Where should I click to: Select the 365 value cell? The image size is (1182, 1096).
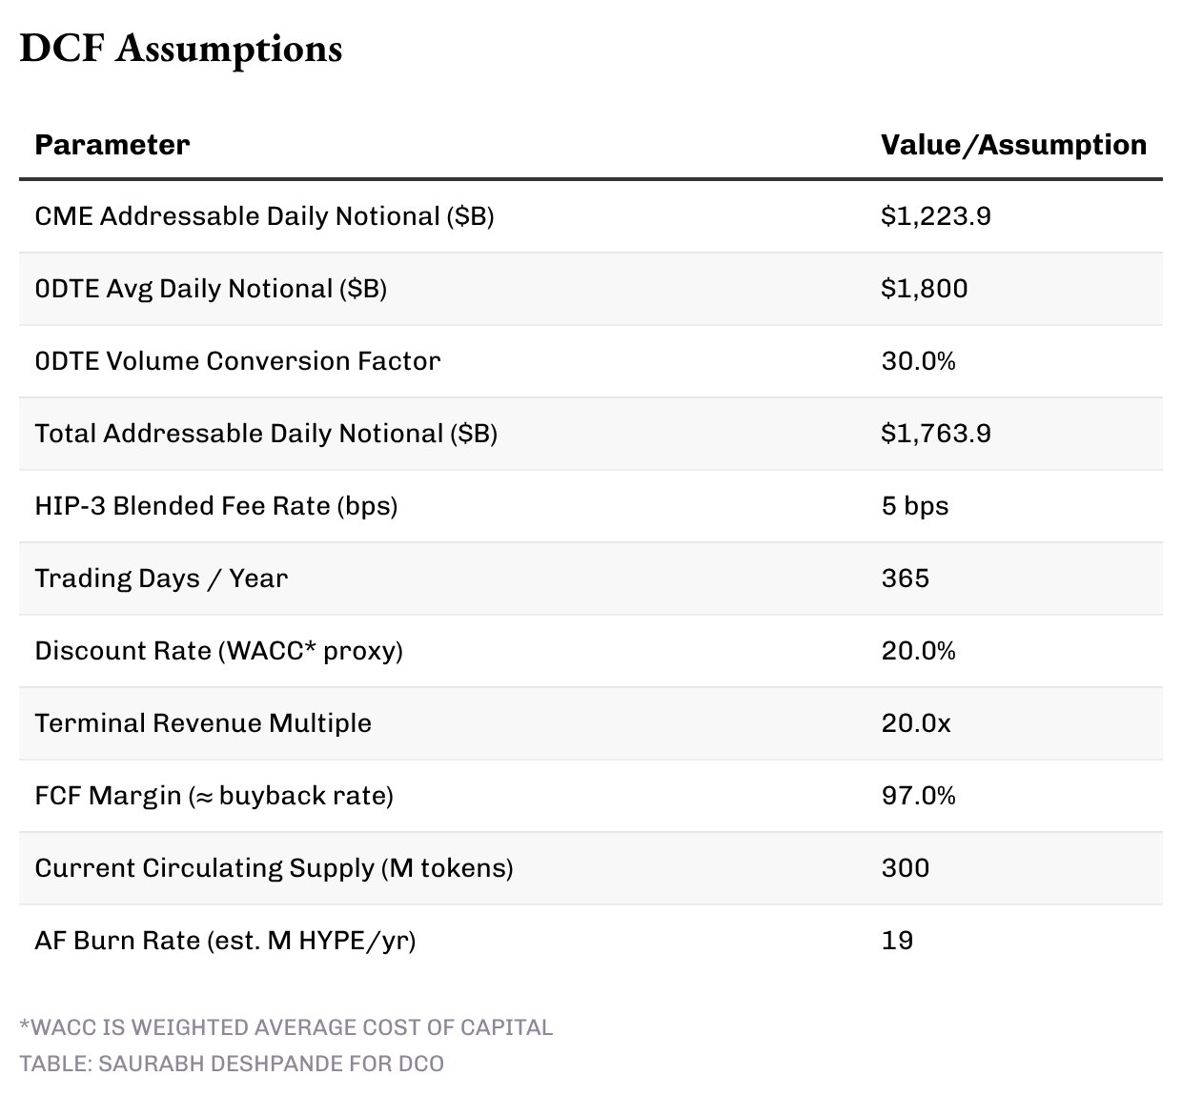click(x=905, y=578)
